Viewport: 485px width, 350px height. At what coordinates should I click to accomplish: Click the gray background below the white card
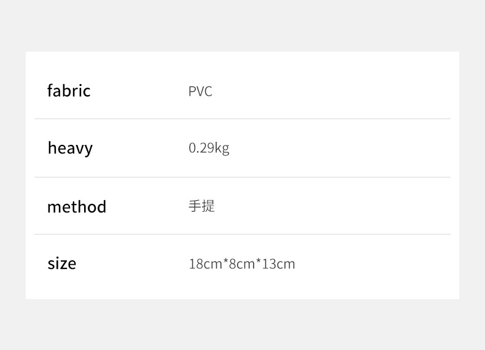click(243, 324)
